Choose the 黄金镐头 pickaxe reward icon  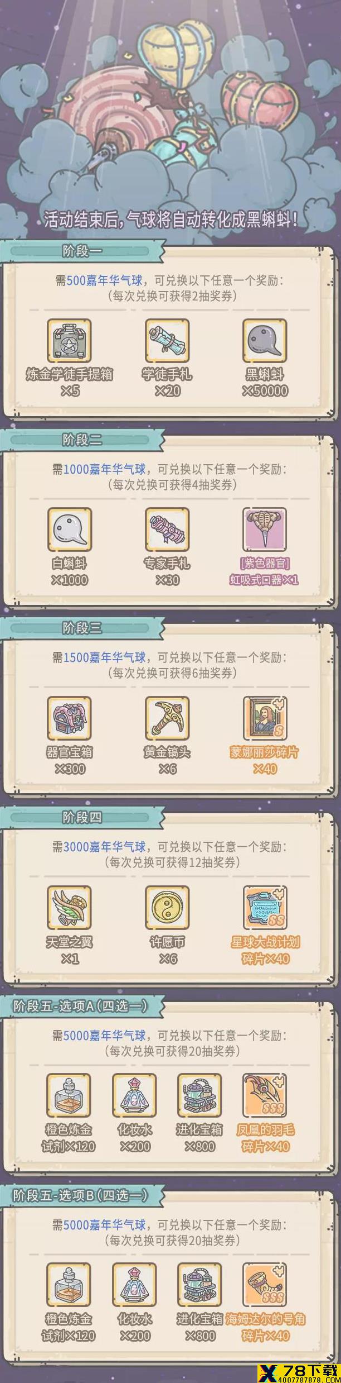pyautogui.click(x=167, y=718)
